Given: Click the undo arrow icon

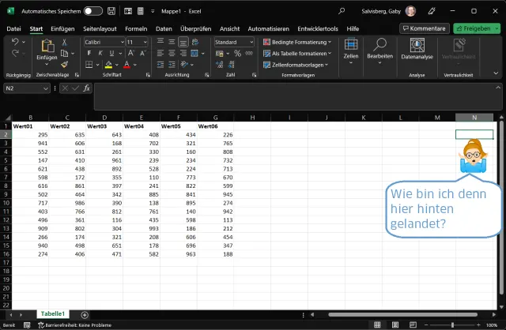Looking at the screenshot, I should [15, 42].
